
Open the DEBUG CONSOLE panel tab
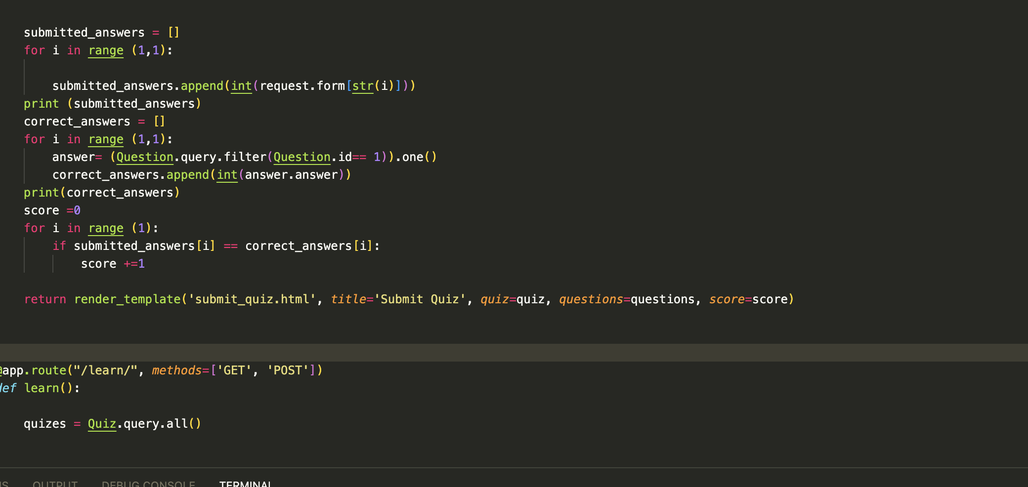(x=148, y=484)
